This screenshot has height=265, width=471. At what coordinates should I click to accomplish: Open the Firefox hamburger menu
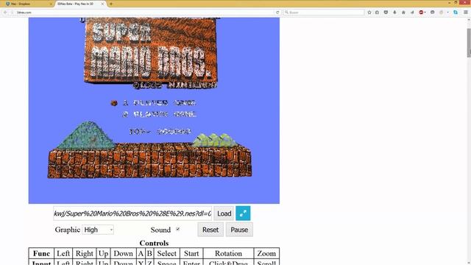(466, 13)
